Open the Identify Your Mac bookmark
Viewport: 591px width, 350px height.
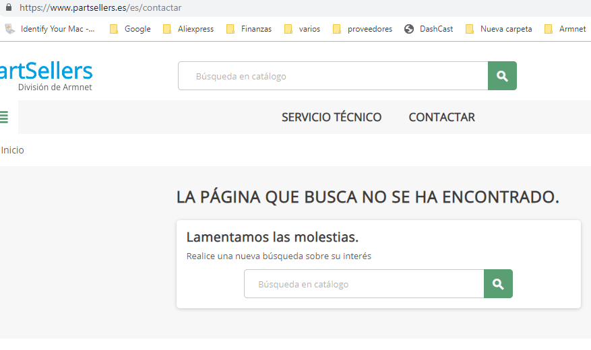point(50,29)
